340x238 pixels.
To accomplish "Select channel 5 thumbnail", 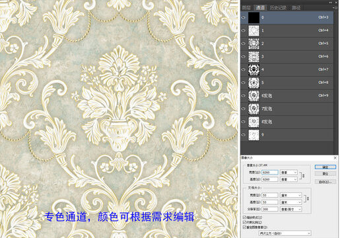I will (254, 83).
